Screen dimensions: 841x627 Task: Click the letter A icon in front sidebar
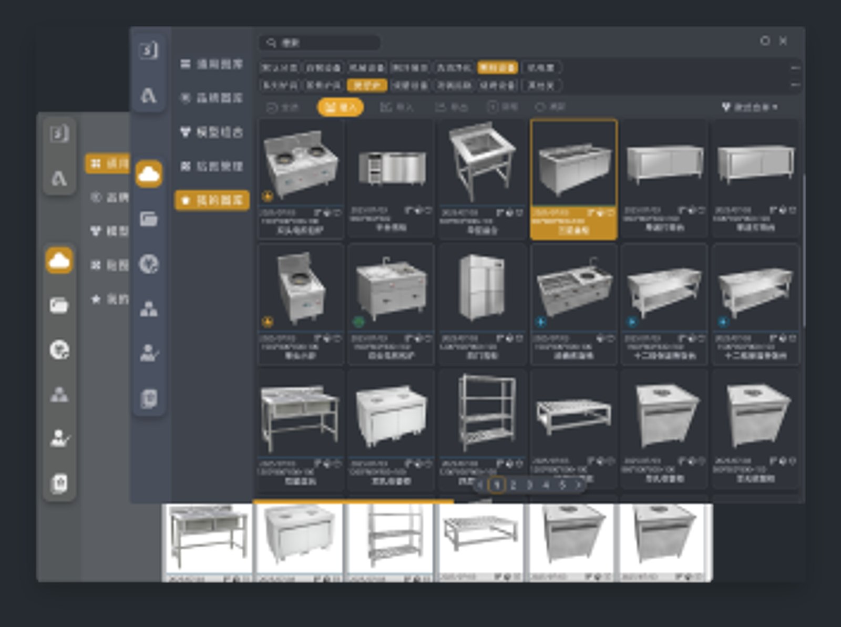coord(148,95)
